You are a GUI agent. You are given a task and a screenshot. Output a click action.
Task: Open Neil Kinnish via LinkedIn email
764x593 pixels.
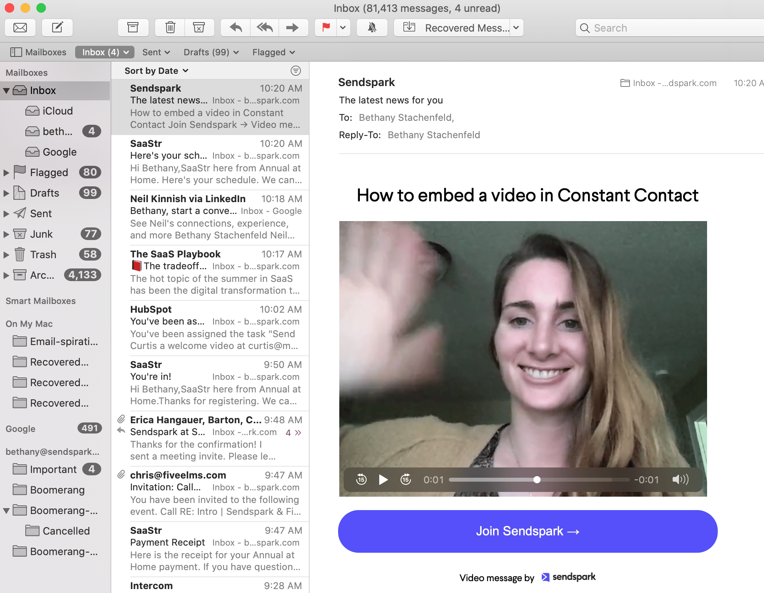click(x=210, y=218)
